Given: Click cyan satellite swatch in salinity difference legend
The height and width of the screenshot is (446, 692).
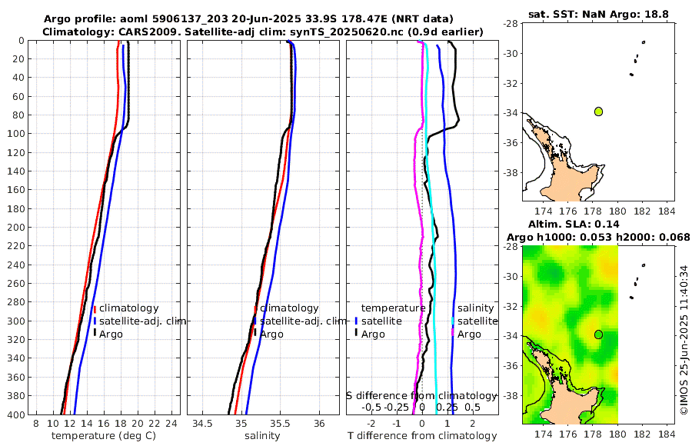Looking at the screenshot, I should coord(453,321).
